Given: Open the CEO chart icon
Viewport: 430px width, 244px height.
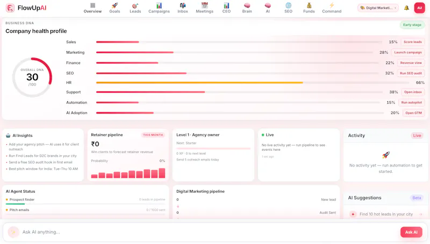Looking at the screenshot, I should click(x=226, y=5).
